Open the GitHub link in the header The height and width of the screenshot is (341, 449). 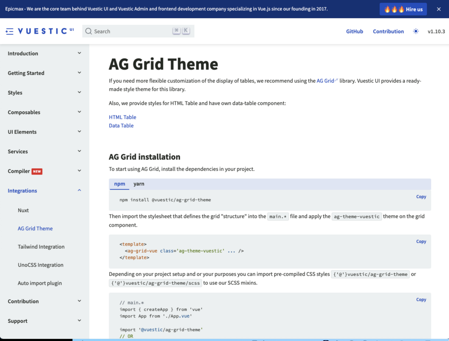coord(354,31)
